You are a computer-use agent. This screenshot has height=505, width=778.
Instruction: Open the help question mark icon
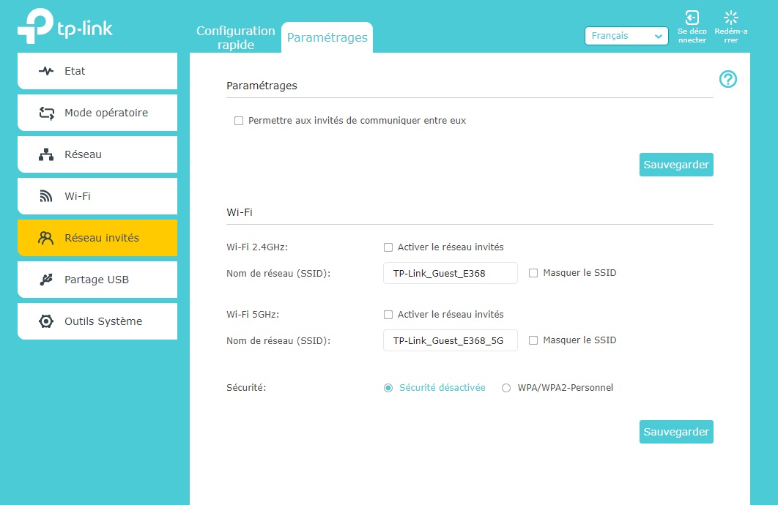(727, 79)
